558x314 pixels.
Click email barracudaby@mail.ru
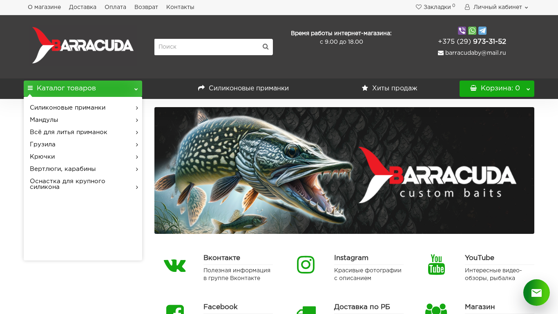click(475, 53)
